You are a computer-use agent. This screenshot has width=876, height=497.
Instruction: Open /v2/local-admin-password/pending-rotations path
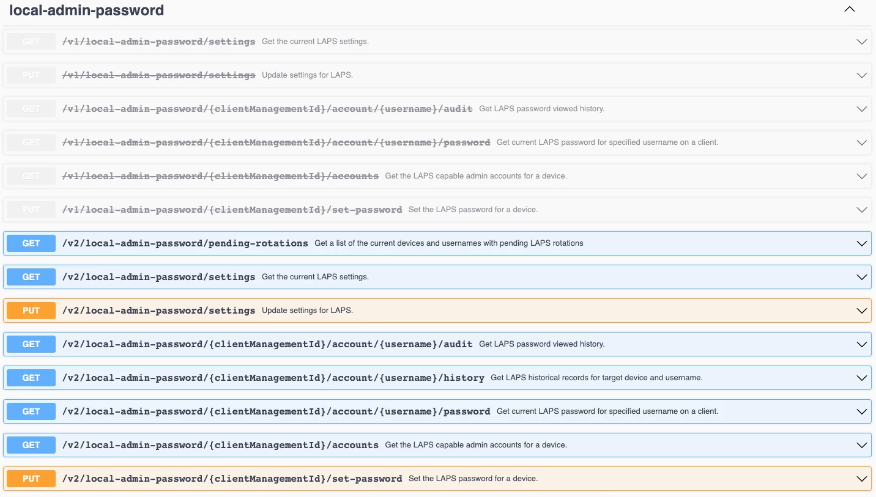(185, 243)
